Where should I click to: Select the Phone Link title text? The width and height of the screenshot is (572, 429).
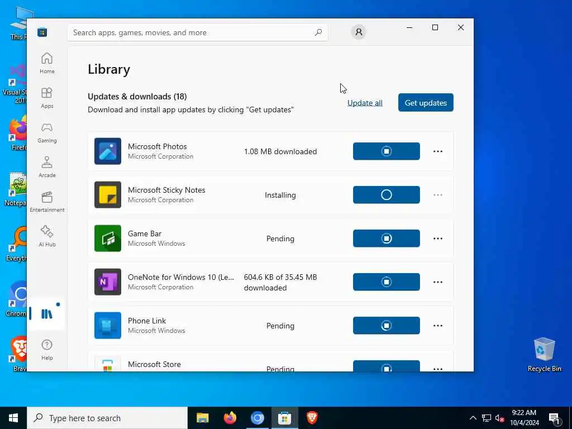pos(147,321)
